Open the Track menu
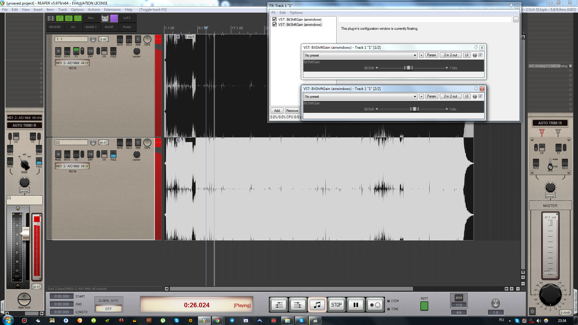578x325 pixels. point(62,10)
